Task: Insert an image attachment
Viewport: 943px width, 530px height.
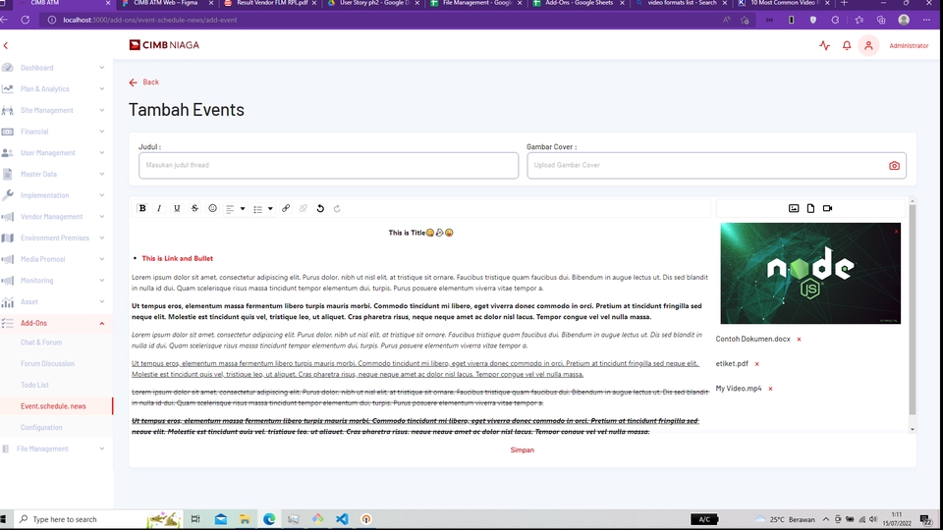Action: (x=794, y=208)
